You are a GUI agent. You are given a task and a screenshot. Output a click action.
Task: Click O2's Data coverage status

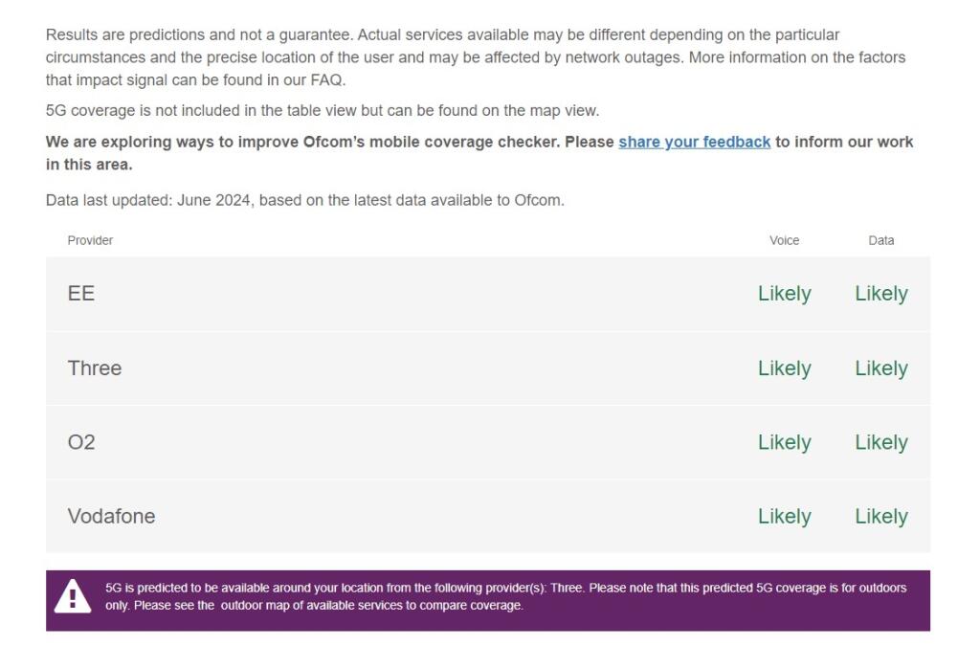pos(880,442)
